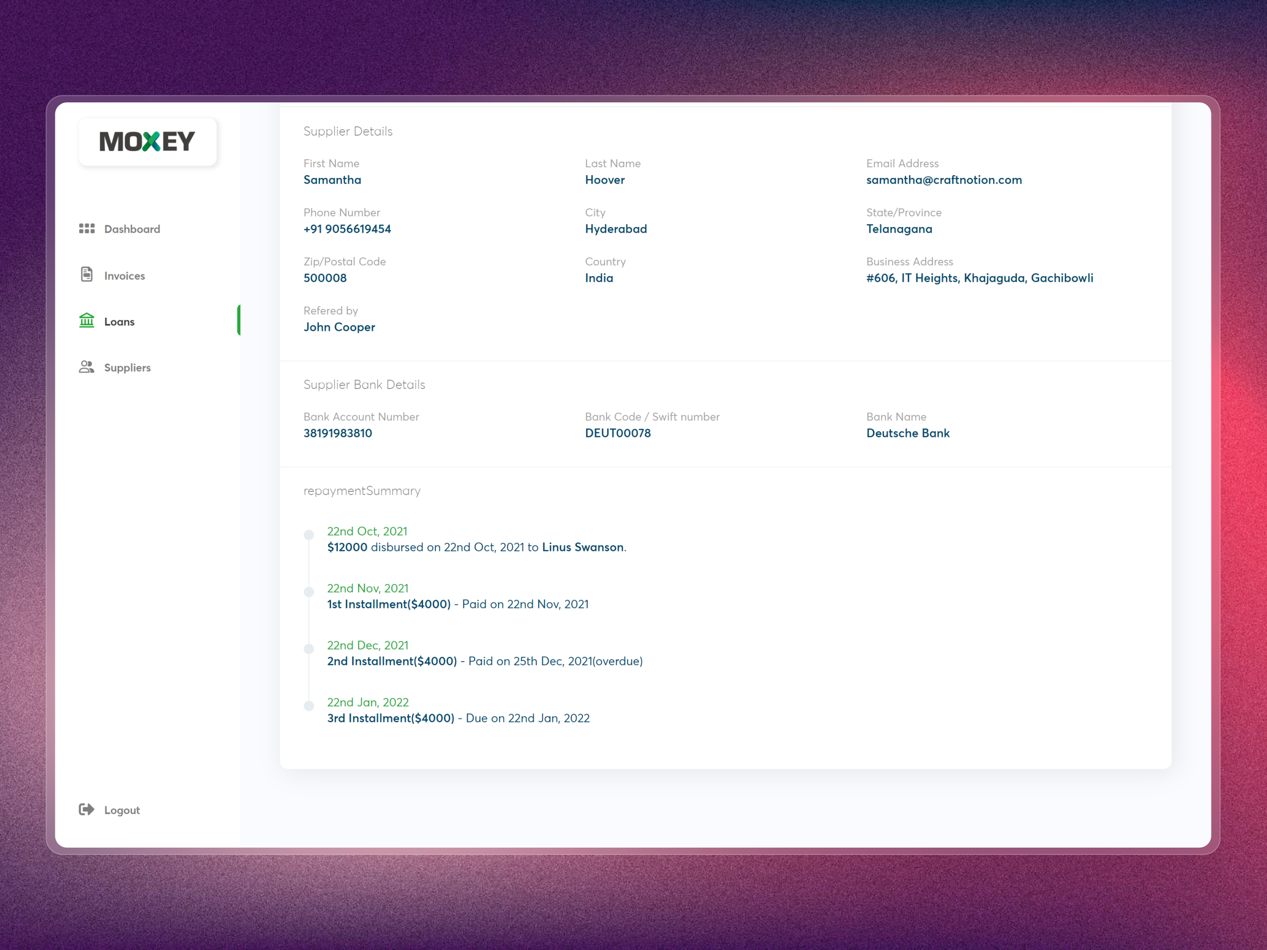This screenshot has width=1267, height=950.
Task: Select referred by John Cooper
Action: (x=339, y=327)
